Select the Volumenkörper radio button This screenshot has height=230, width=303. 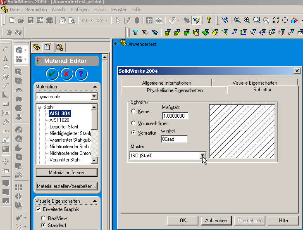(x=134, y=123)
